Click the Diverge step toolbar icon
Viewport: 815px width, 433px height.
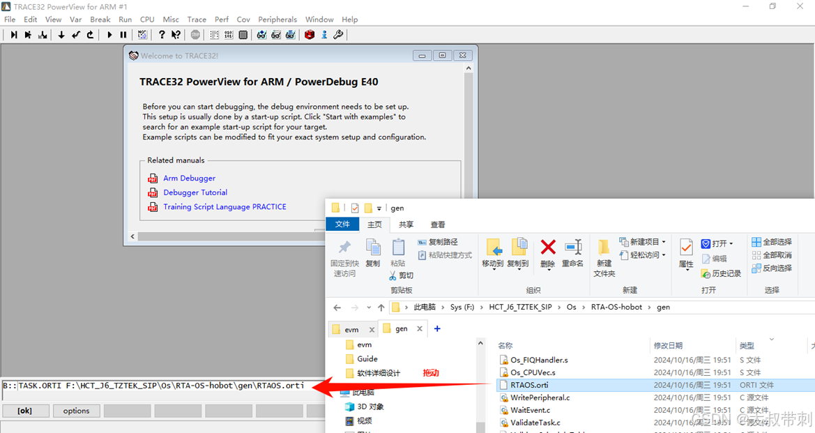pyautogui.click(x=43, y=35)
